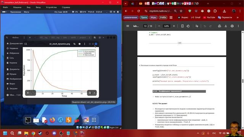
Task: Open Сеть in Files sidebar
Action: [x=10, y=58]
